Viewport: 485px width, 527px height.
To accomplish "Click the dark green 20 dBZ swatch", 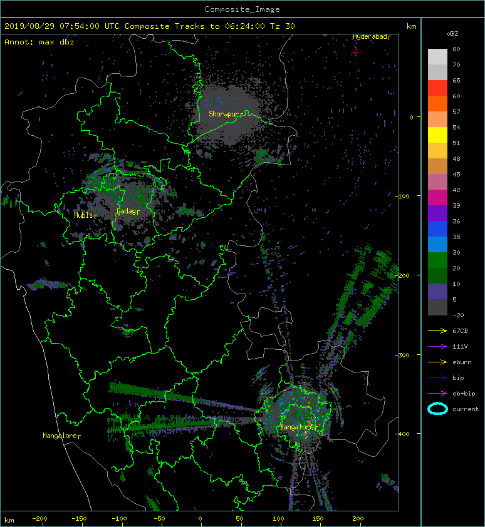I will pos(437,275).
